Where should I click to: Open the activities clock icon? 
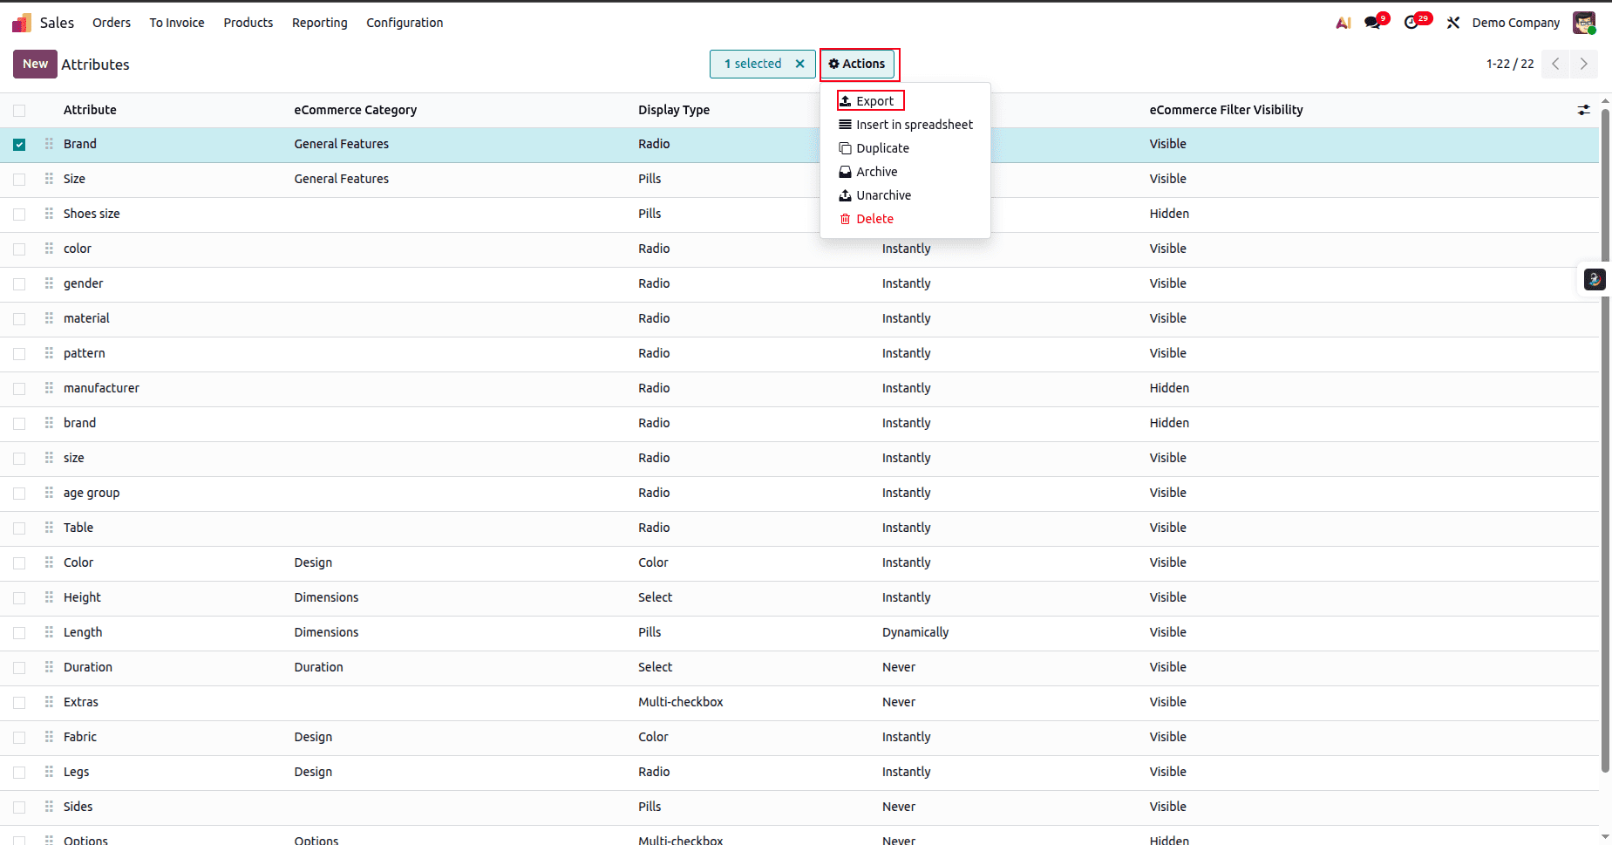click(1412, 21)
